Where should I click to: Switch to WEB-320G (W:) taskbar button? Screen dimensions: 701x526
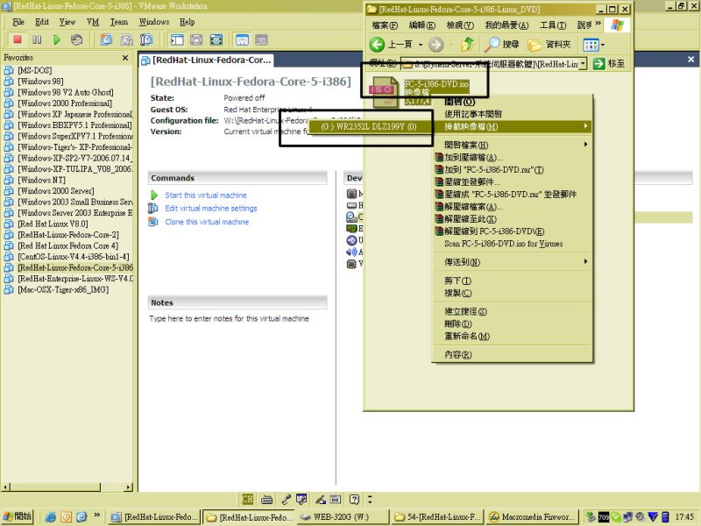coord(342,517)
